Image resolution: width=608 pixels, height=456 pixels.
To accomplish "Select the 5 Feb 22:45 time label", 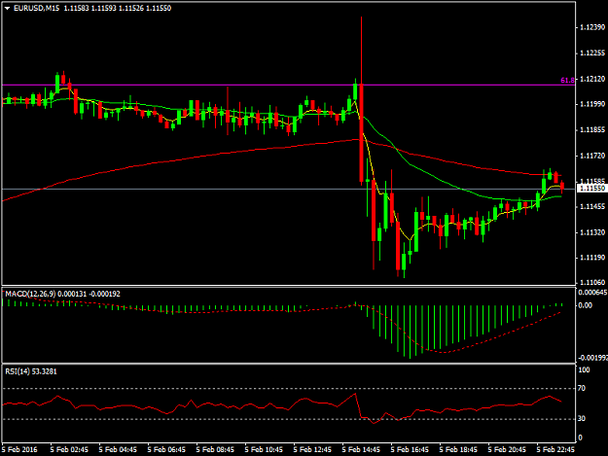I will pos(555,450).
